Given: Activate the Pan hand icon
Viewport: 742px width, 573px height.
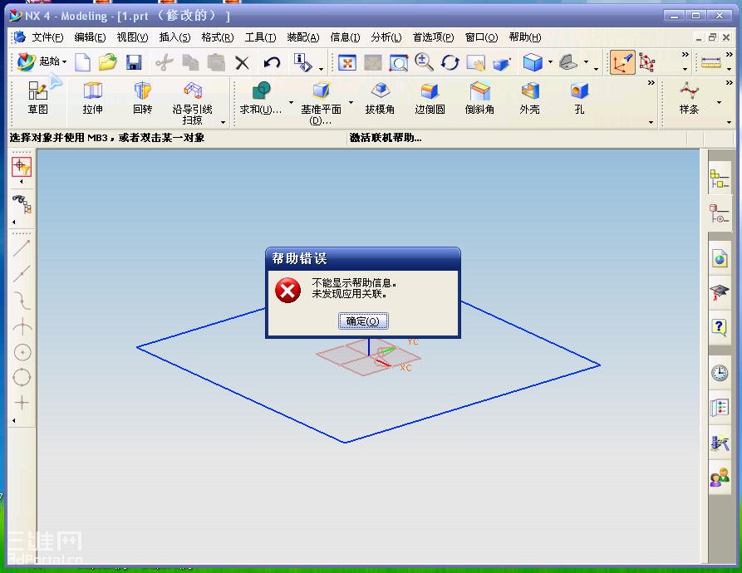Looking at the screenshot, I should [x=475, y=62].
